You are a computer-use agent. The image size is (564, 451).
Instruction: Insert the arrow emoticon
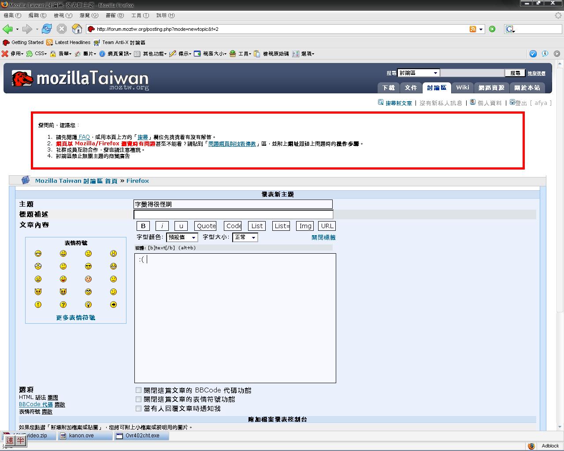(114, 305)
